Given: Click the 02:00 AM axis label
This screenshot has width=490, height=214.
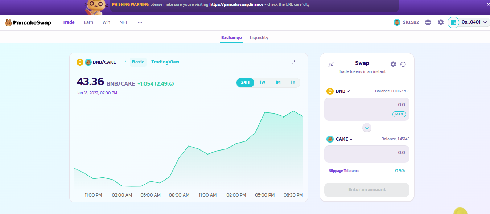Looking at the screenshot, I should [122, 195].
